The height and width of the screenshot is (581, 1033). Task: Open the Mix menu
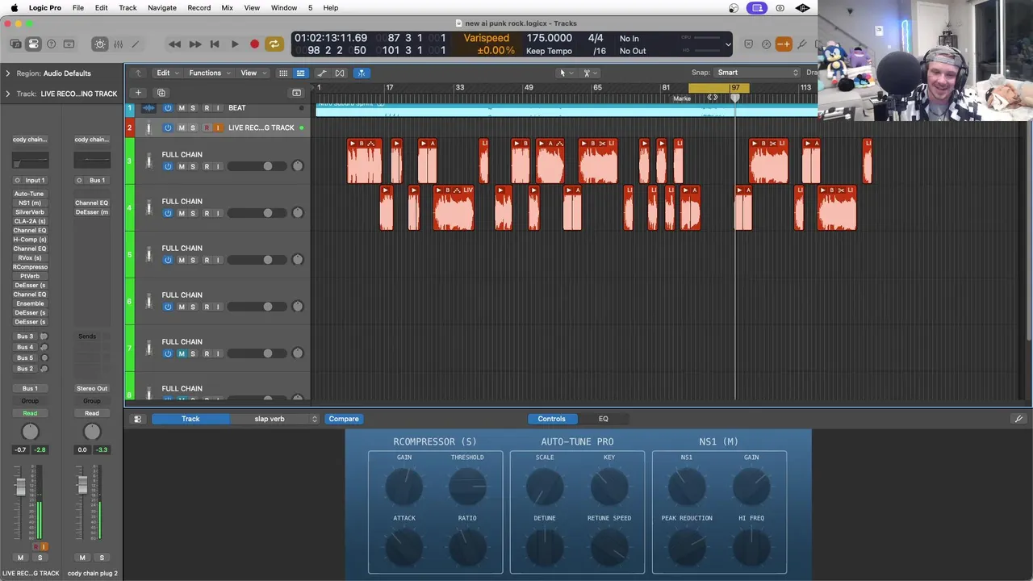pyautogui.click(x=227, y=7)
